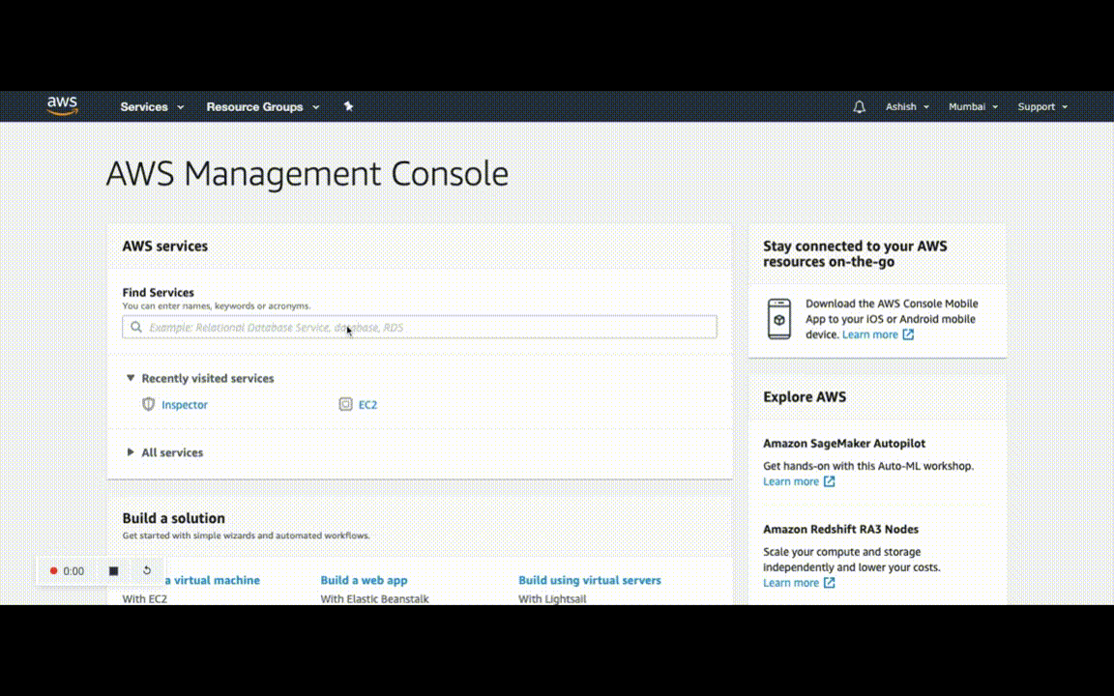
Task: Click the Find Services search field
Action: (419, 327)
